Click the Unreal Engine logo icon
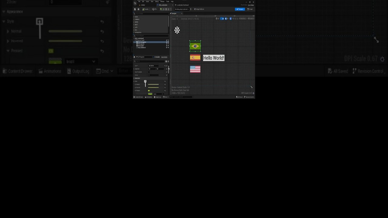 [135, 3]
